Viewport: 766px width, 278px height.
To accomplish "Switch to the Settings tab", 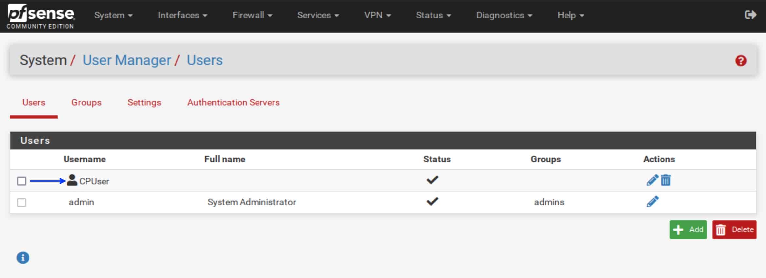I will click(144, 102).
